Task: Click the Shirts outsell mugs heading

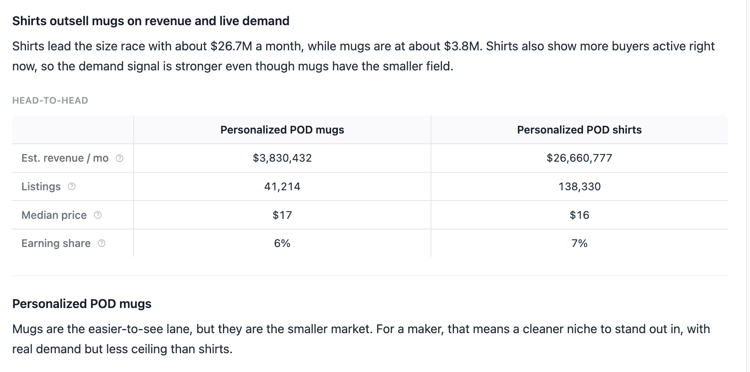Action: pyautogui.click(x=151, y=21)
